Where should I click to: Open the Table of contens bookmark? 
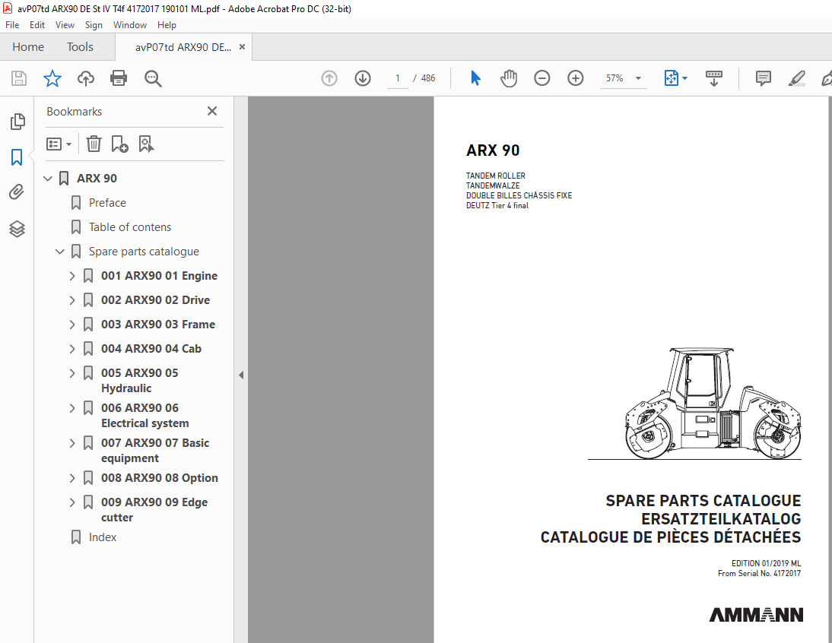click(130, 227)
